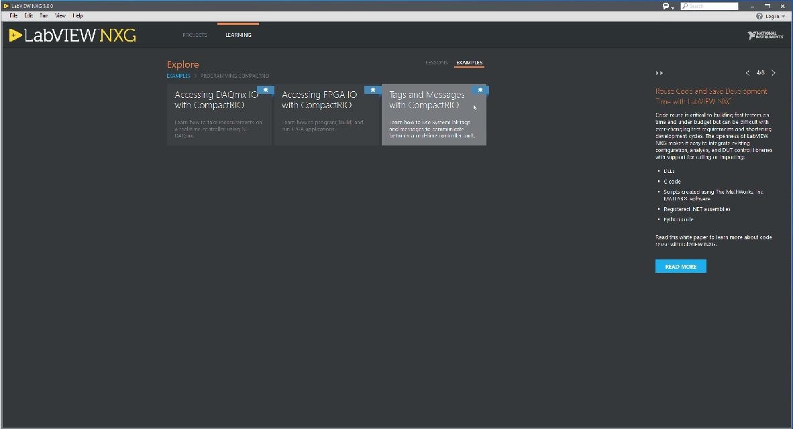The width and height of the screenshot is (793, 429).
Task: Expand the Log in dropdown
Action: click(783, 16)
